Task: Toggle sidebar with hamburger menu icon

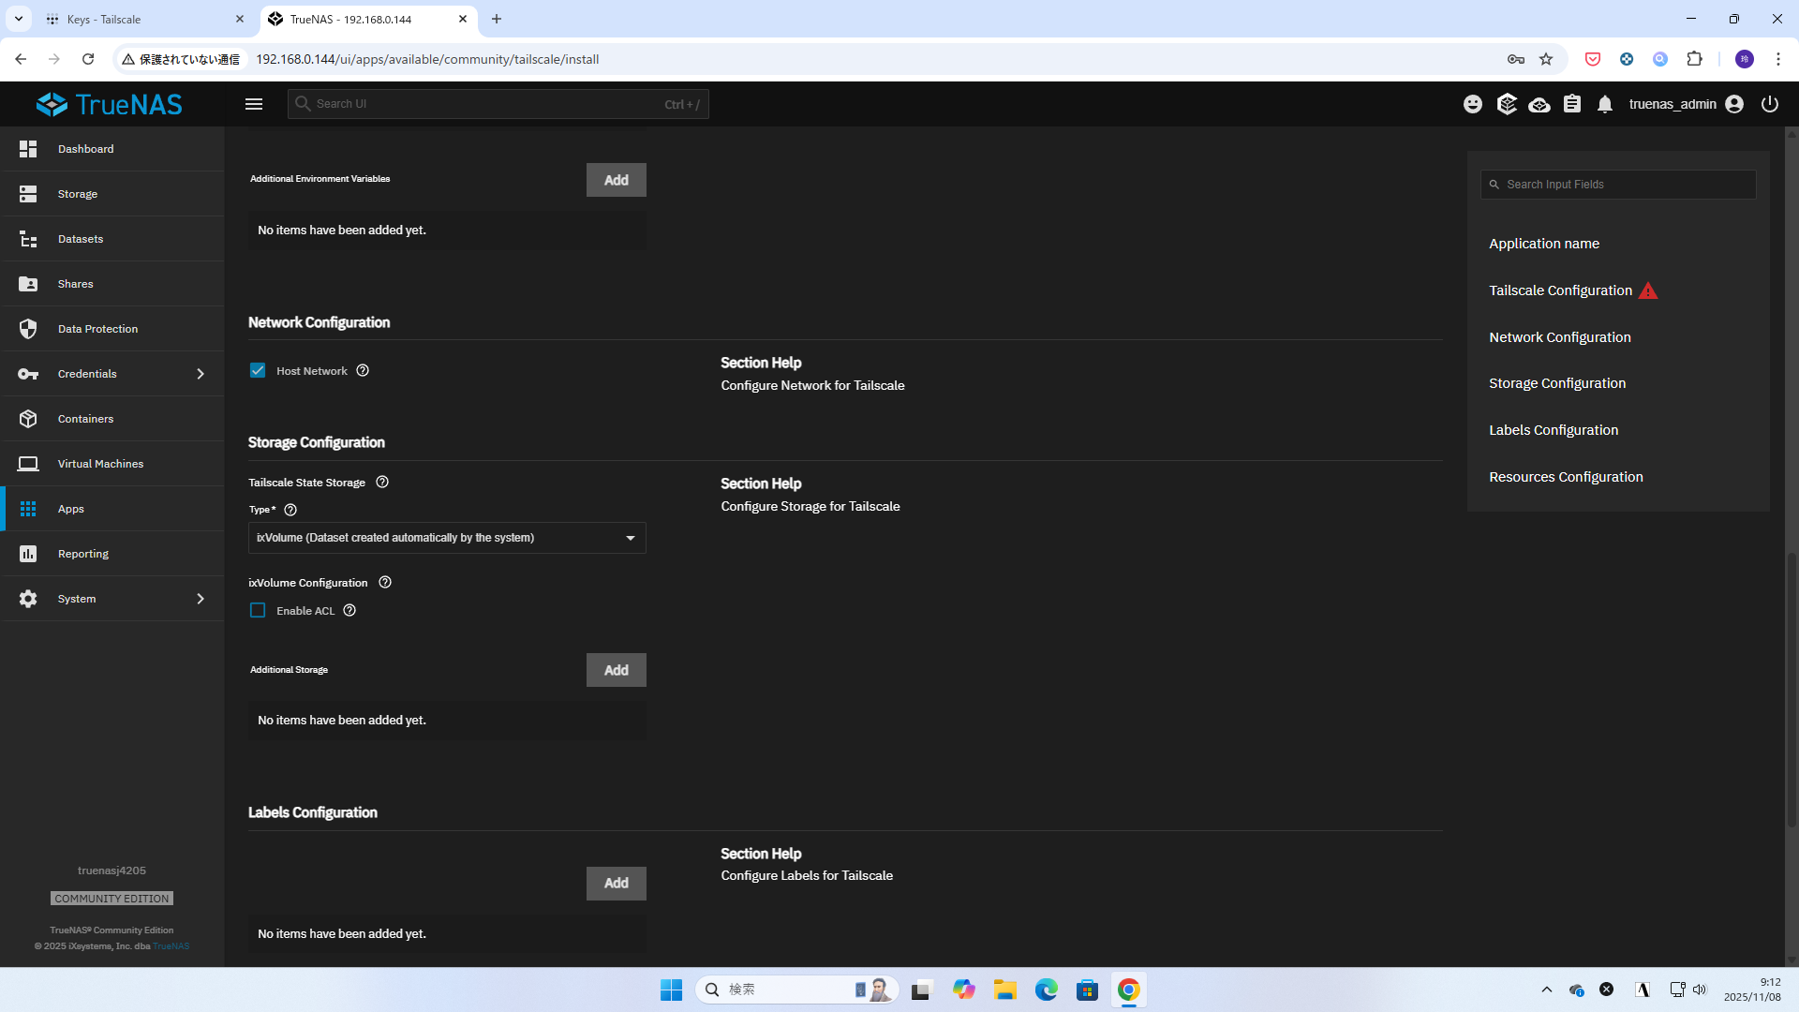Action: [x=254, y=104]
